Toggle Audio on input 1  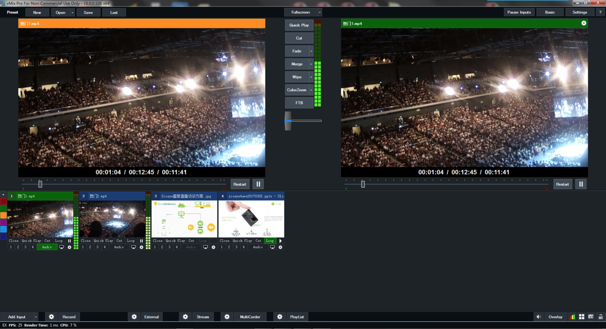[47, 247]
